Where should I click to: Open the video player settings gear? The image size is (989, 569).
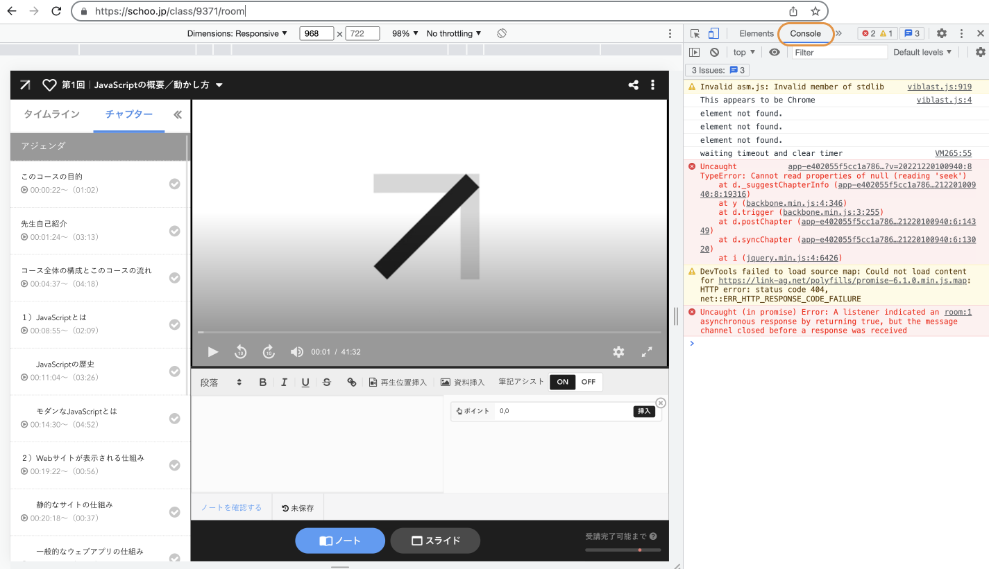coord(618,352)
